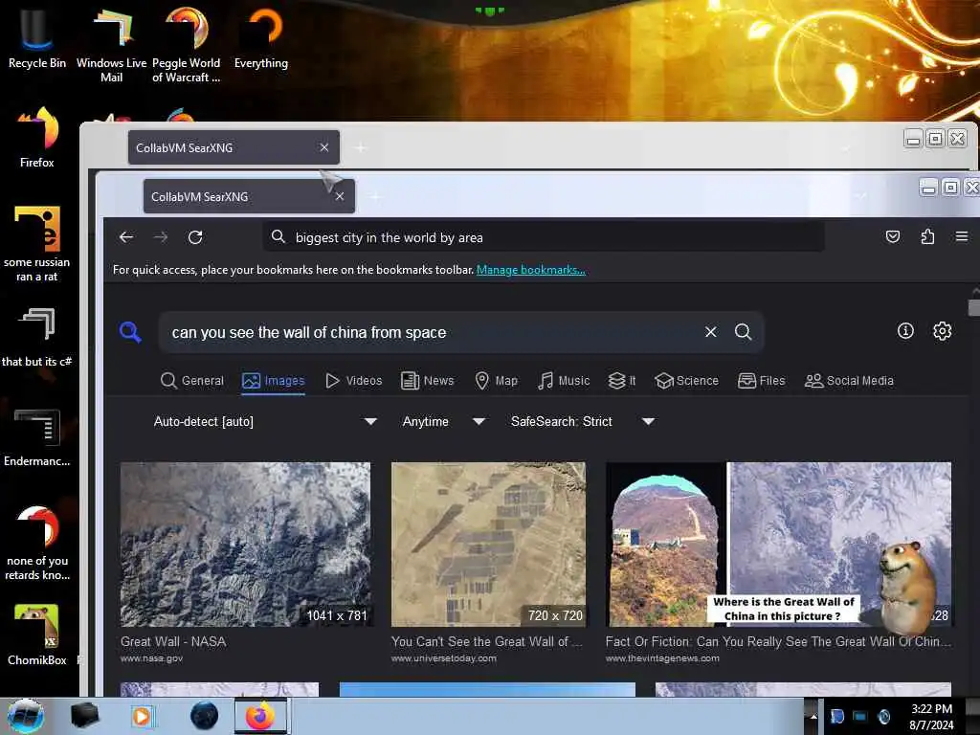Open the language Auto-detect dropdown
This screenshot has height=735, width=980.
[x=265, y=421]
